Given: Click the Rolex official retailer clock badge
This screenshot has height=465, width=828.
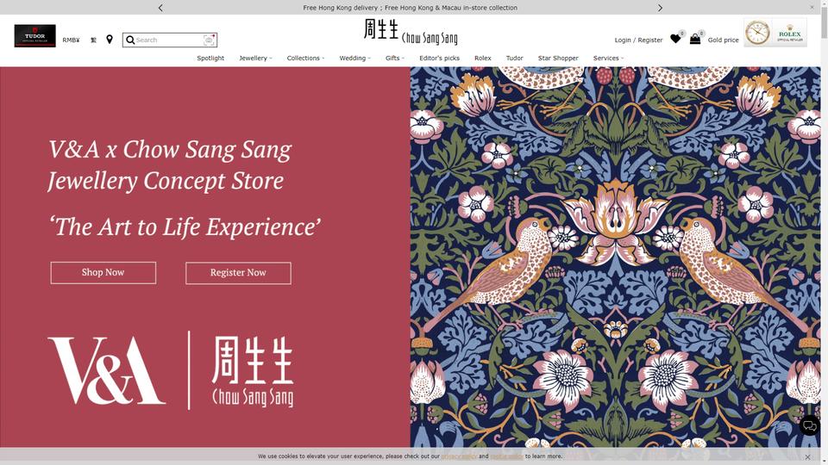Looking at the screenshot, I should [x=775, y=33].
